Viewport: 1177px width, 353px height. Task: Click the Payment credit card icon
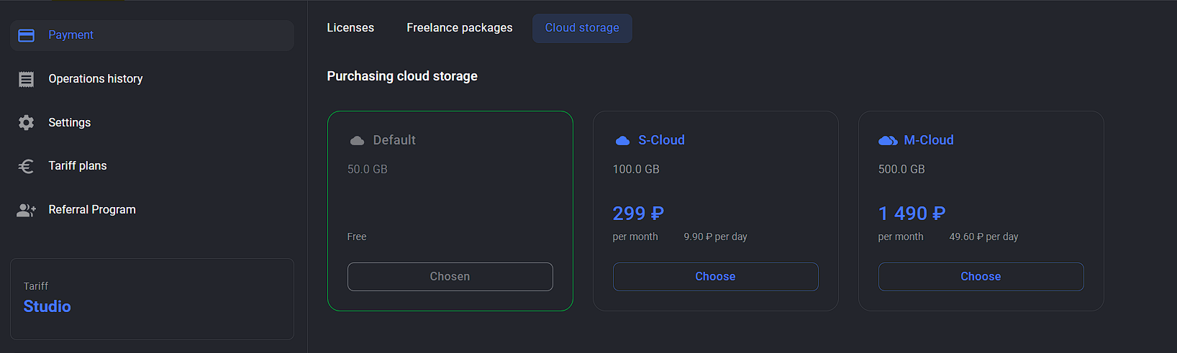coord(26,35)
